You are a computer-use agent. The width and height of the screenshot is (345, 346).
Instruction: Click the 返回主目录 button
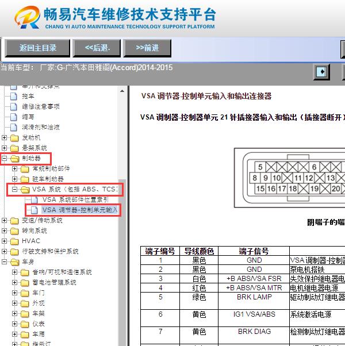[37, 48]
